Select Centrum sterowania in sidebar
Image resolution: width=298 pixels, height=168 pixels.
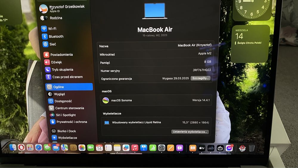(66, 108)
